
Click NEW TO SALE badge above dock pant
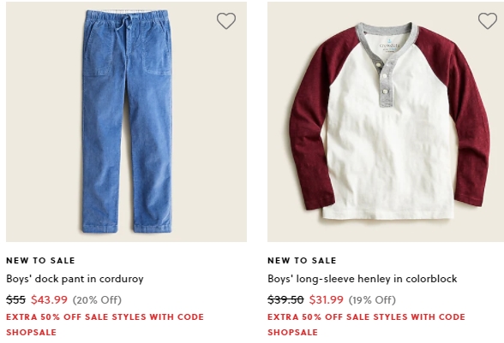[x=40, y=261]
